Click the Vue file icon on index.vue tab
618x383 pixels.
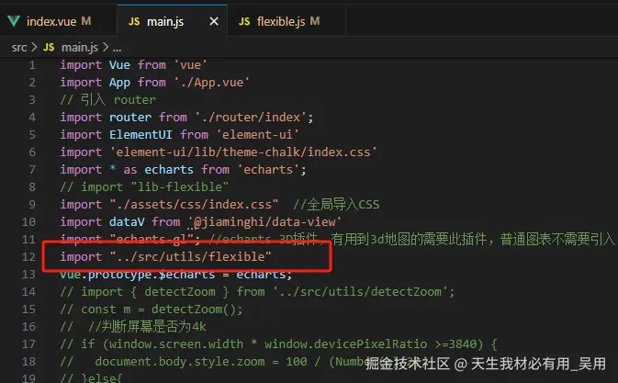tap(14, 21)
